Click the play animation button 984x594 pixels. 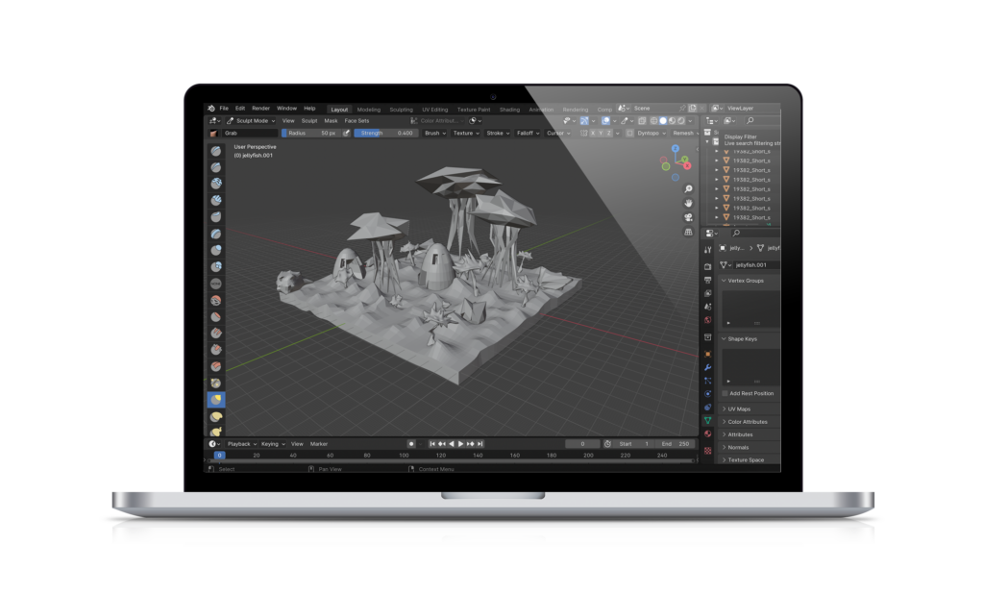pyautogui.click(x=460, y=444)
